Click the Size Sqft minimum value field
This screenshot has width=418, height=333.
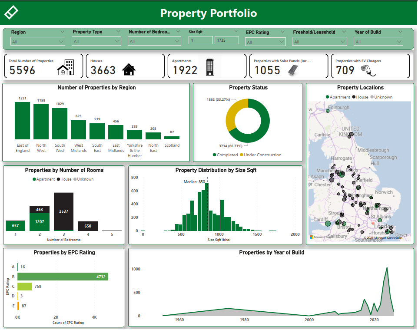coord(201,40)
